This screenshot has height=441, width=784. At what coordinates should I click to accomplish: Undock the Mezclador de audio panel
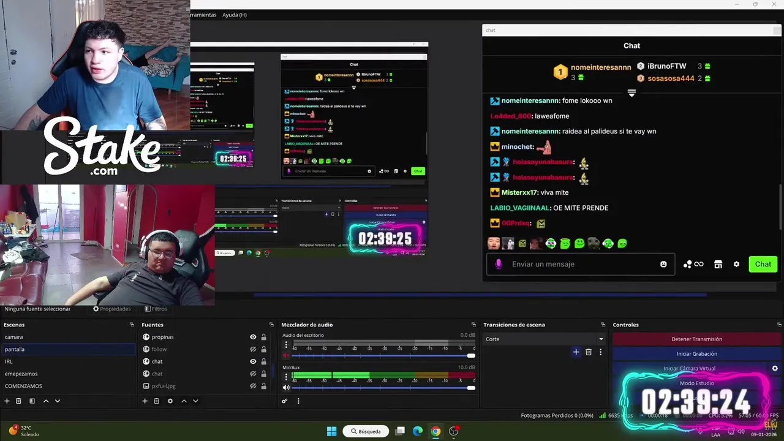[x=473, y=325]
